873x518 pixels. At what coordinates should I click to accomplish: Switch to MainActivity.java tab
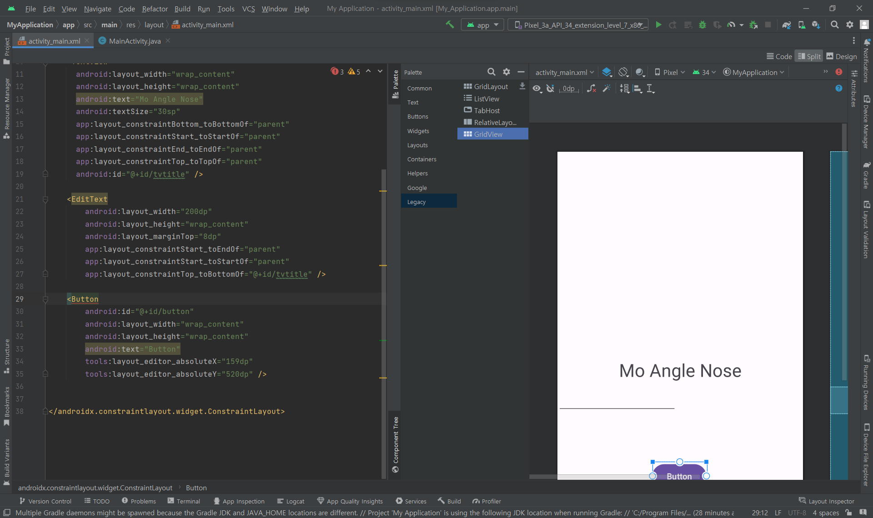pos(135,41)
